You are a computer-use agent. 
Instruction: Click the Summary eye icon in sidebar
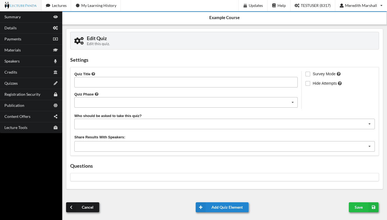click(x=56, y=17)
